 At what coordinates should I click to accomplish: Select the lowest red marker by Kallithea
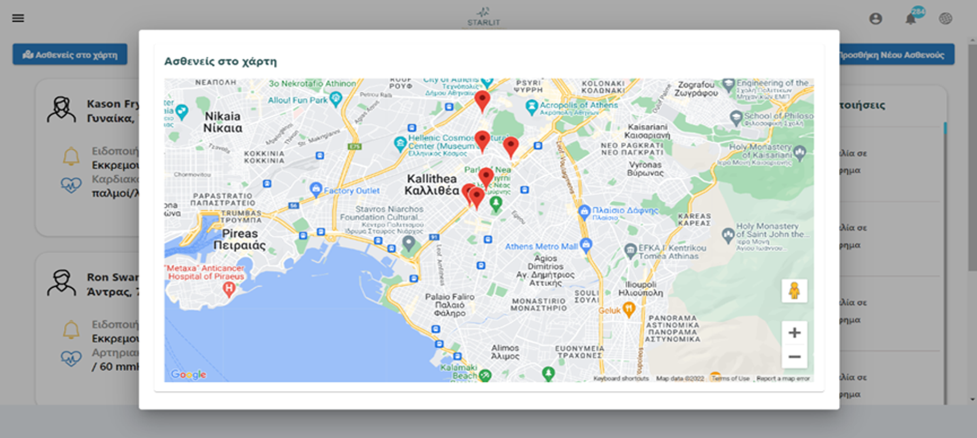click(x=477, y=198)
